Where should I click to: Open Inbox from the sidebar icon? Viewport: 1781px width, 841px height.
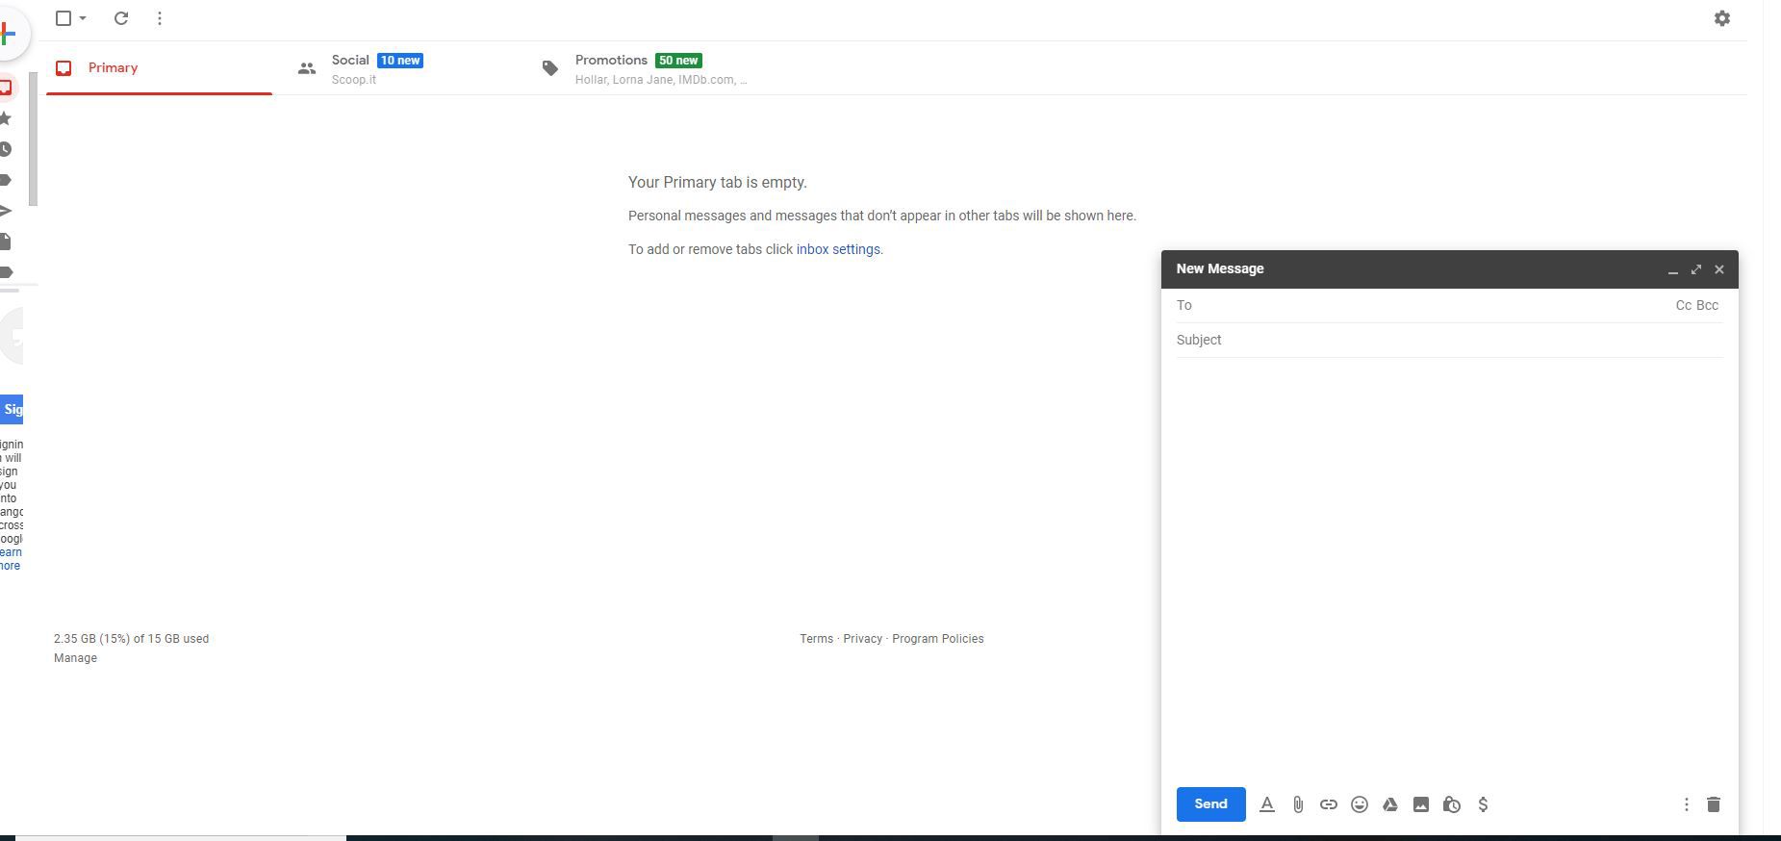[x=6, y=88]
